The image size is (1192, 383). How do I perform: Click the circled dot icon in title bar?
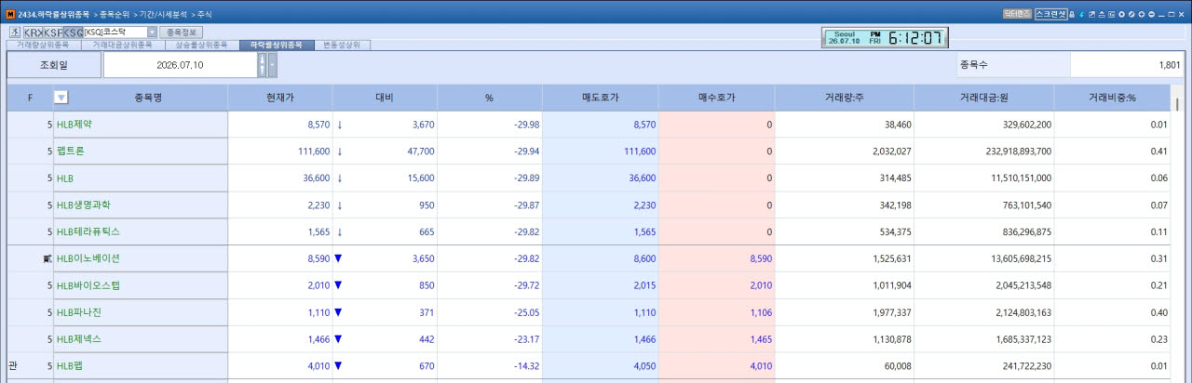(1122, 15)
